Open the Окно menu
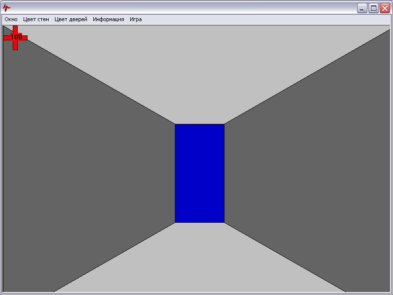393x295 pixels. (11, 20)
